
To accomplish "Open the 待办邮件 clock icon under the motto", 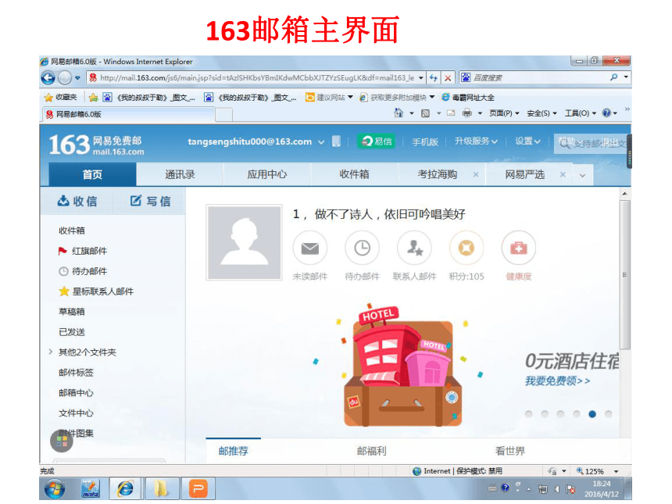I will (362, 248).
